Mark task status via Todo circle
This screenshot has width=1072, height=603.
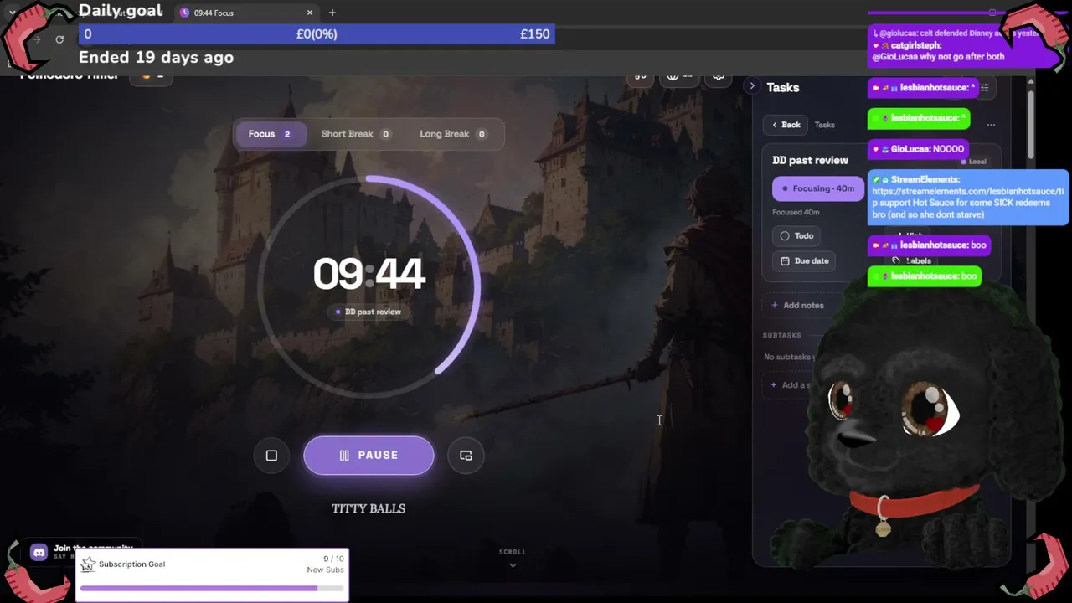pyautogui.click(x=797, y=236)
